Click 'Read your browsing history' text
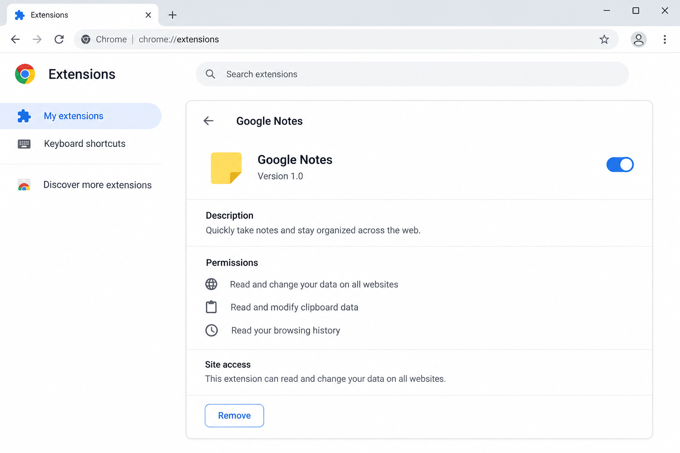The height and width of the screenshot is (453, 680). (286, 330)
